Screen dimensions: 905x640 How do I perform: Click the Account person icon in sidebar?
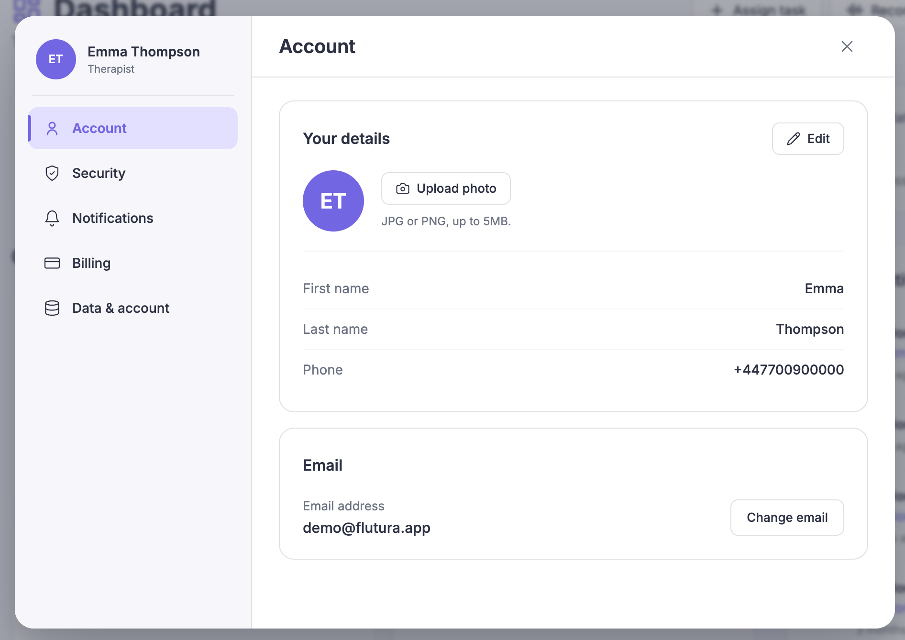pos(52,128)
